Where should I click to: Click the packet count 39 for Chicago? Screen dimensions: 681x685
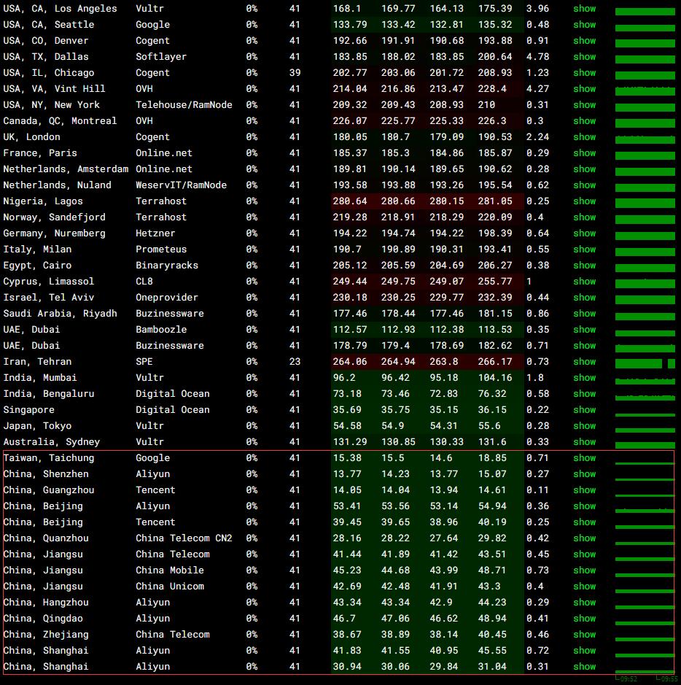[295, 72]
